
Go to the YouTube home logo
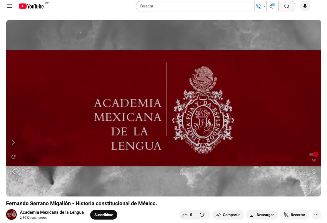tap(31, 6)
